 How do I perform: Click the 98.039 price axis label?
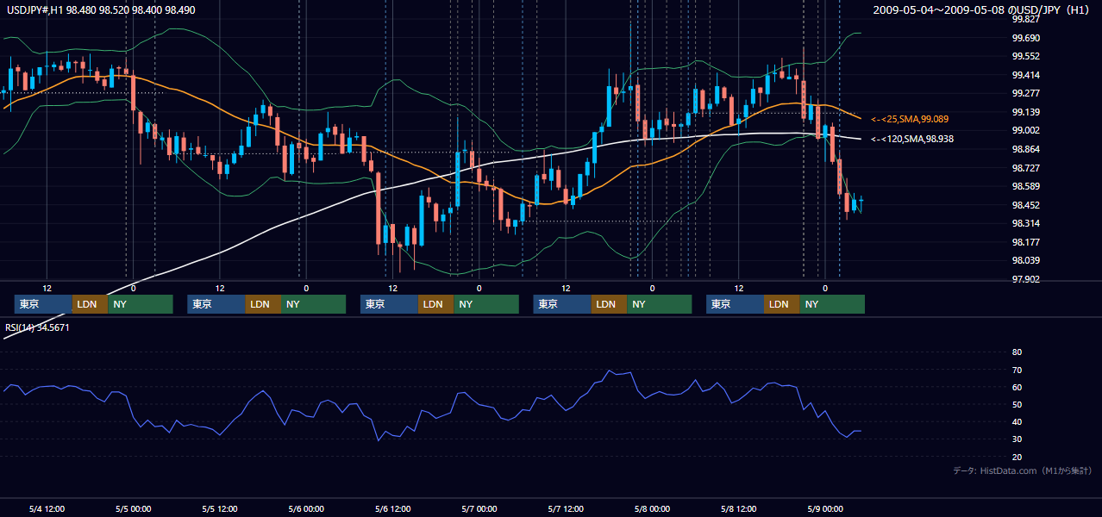1025,260
